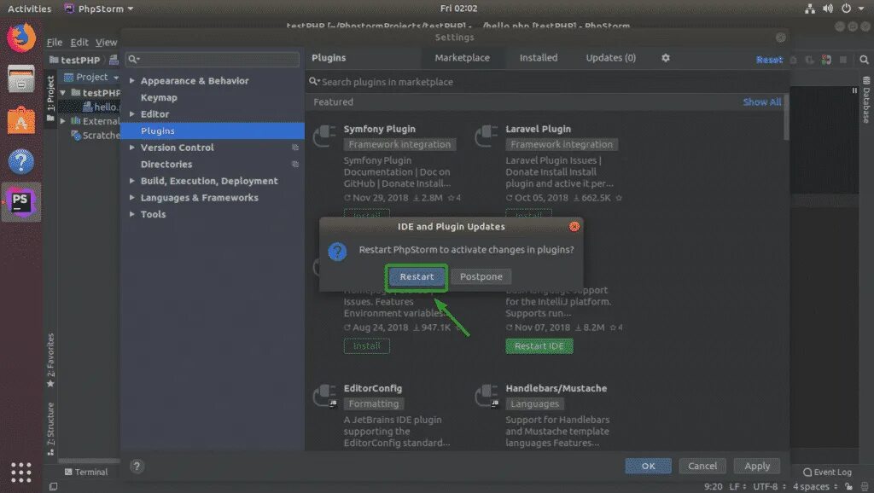Viewport: 874px width, 493px height.
Task: Click the Show All featured link
Action: (x=761, y=102)
